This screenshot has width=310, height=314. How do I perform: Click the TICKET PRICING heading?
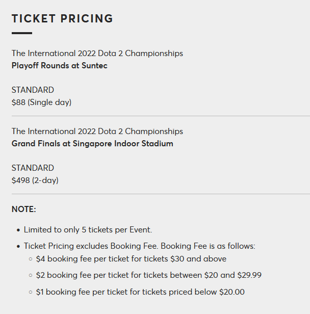click(62, 18)
